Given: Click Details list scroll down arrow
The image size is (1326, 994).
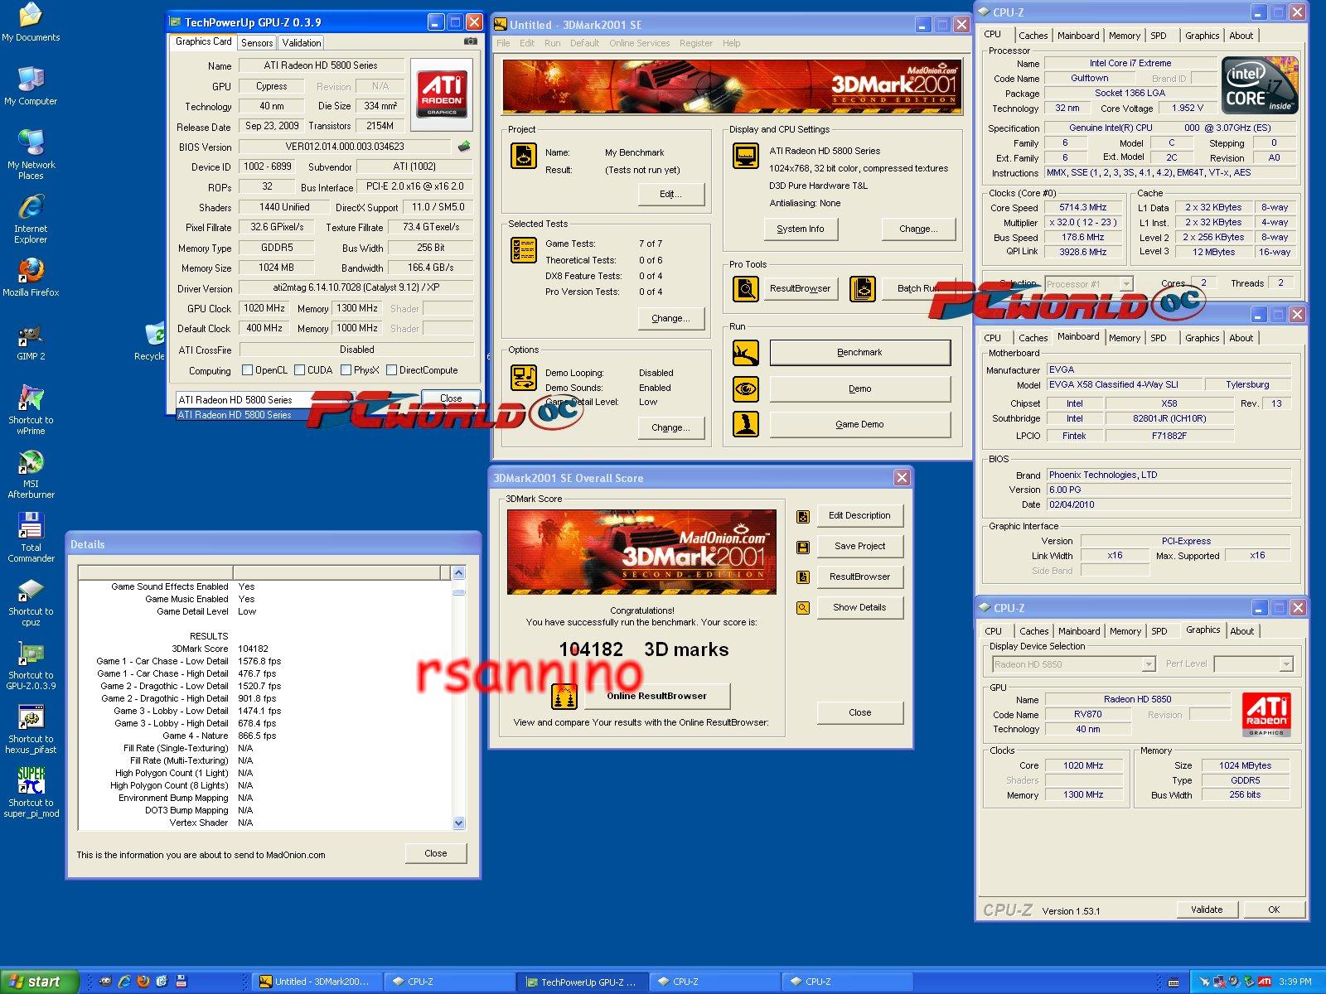Looking at the screenshot, I should [459, 823].
